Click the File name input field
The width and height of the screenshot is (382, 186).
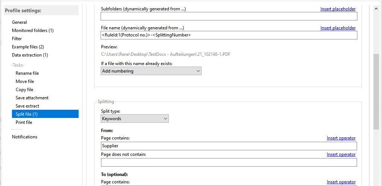[229, 35]
